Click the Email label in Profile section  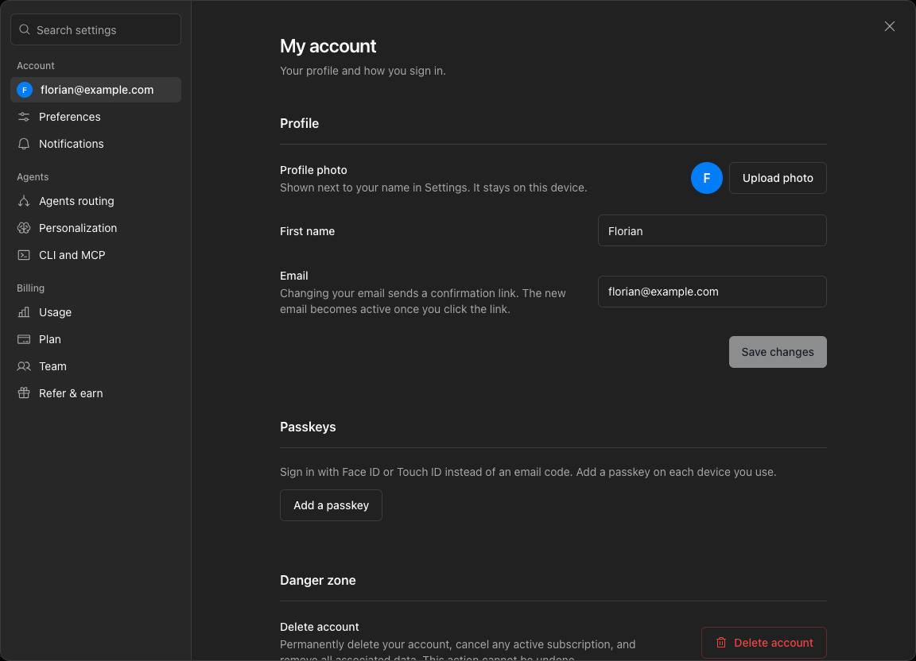point(294,276)
